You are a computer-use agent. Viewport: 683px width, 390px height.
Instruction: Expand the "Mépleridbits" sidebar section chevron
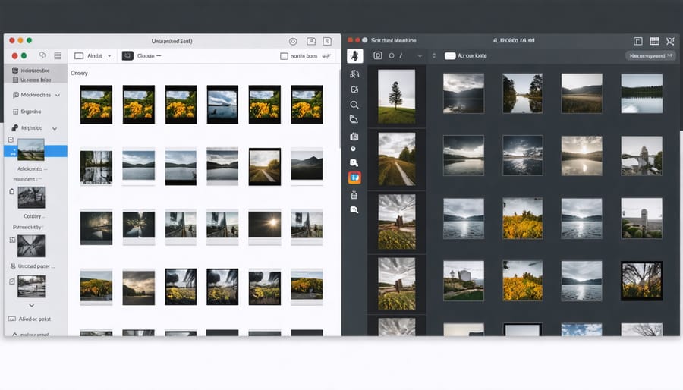point(58,95)
